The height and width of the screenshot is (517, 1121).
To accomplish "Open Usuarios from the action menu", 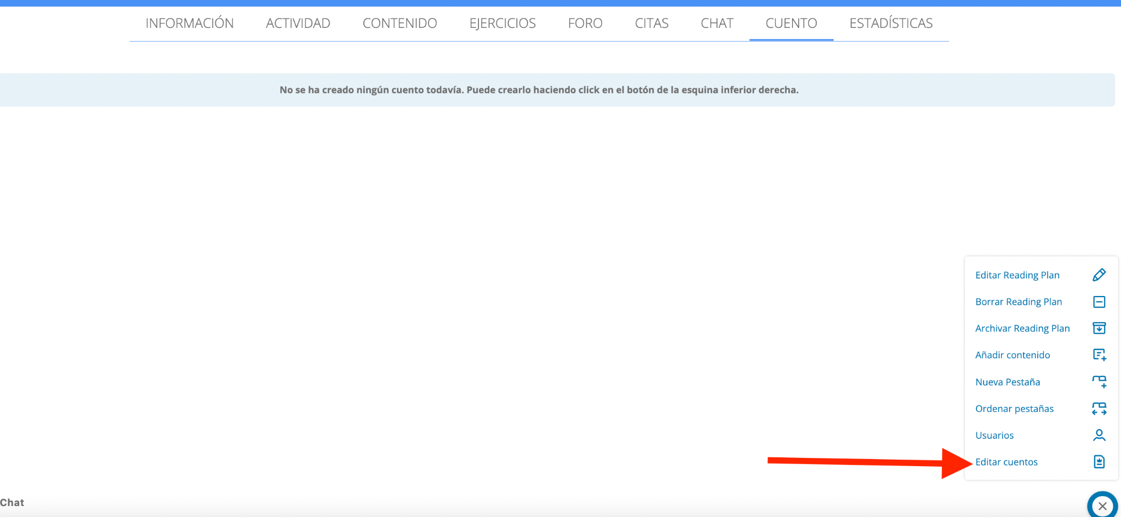I will coord(994,435).
